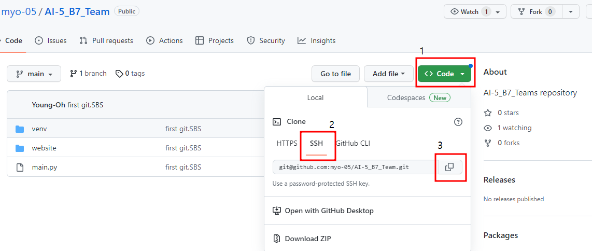Click the tag icon beside 0 tags

(x=119, y=74)
